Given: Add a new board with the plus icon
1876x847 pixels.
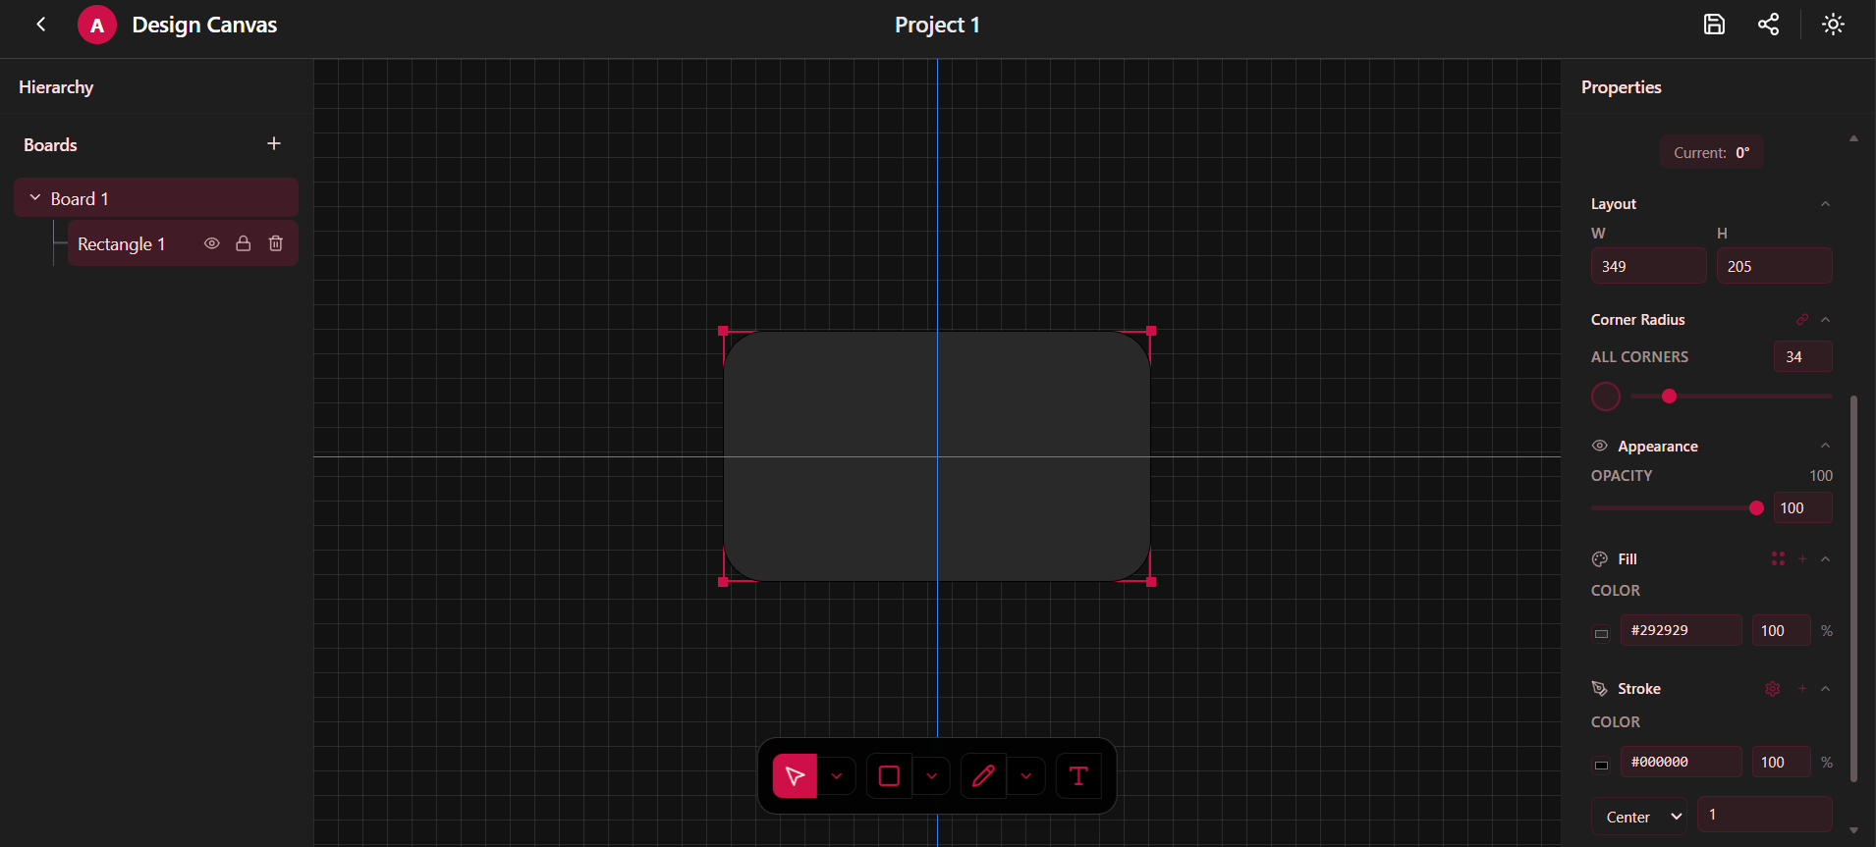Looking at the screenshot, I should pos(274,144).
